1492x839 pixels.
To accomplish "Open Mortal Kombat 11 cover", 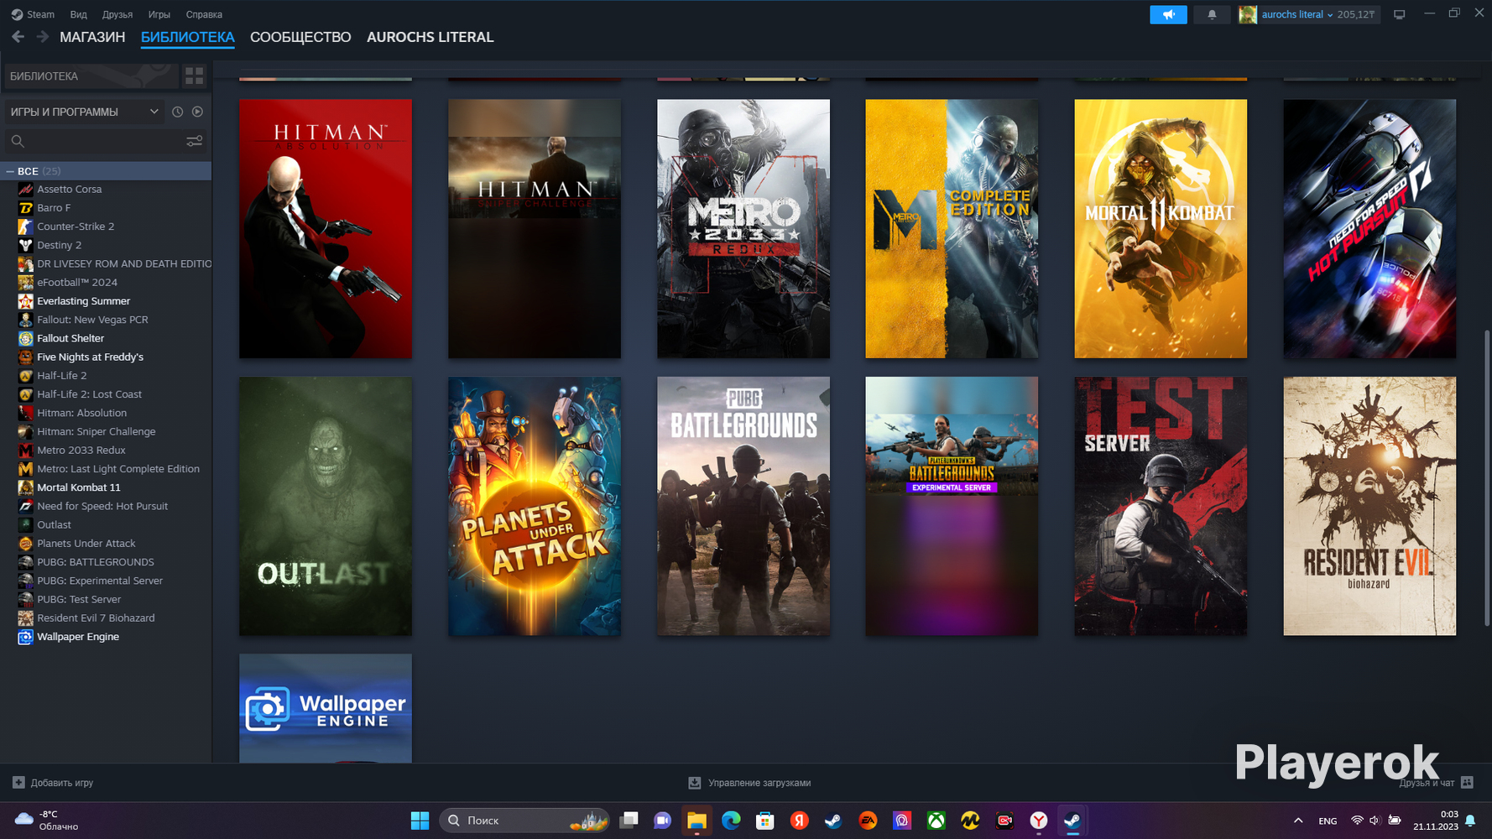I will [x=1161, y=229].
